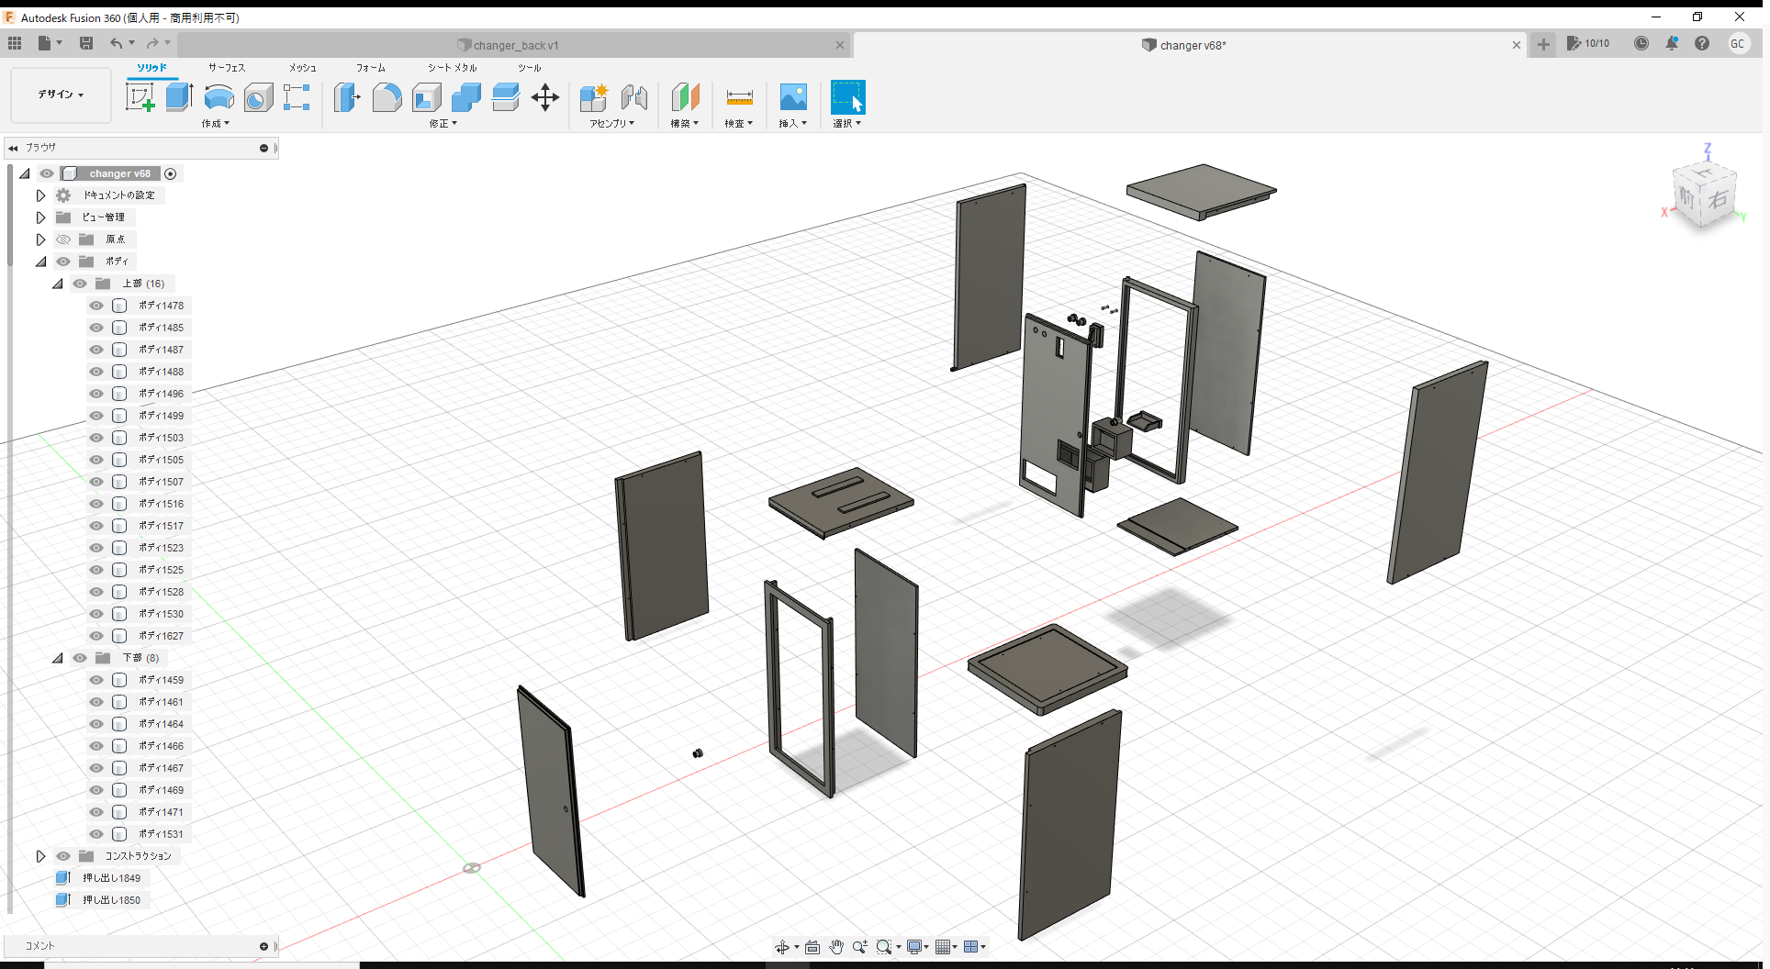Select the Pan tool in the navigation bar

pyautogui.click(x=836, y=946)
